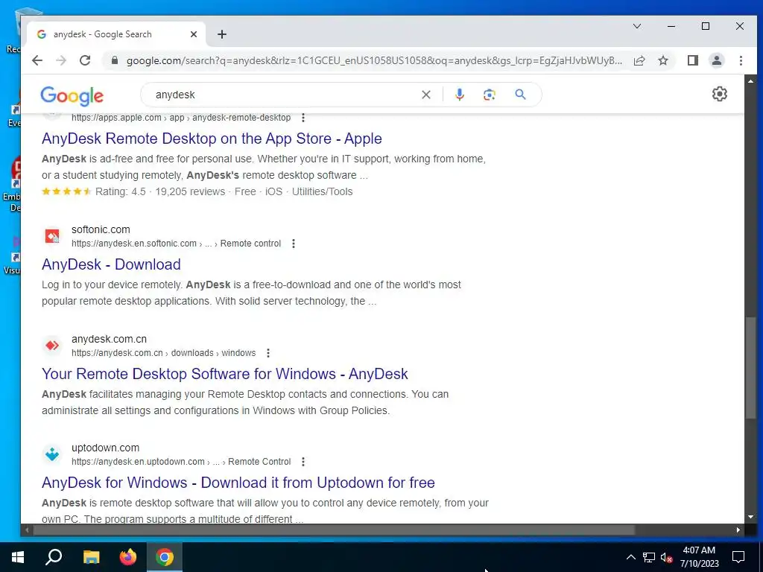
Task: Click the uptodown.com site favicon
Action: (52, 454)
